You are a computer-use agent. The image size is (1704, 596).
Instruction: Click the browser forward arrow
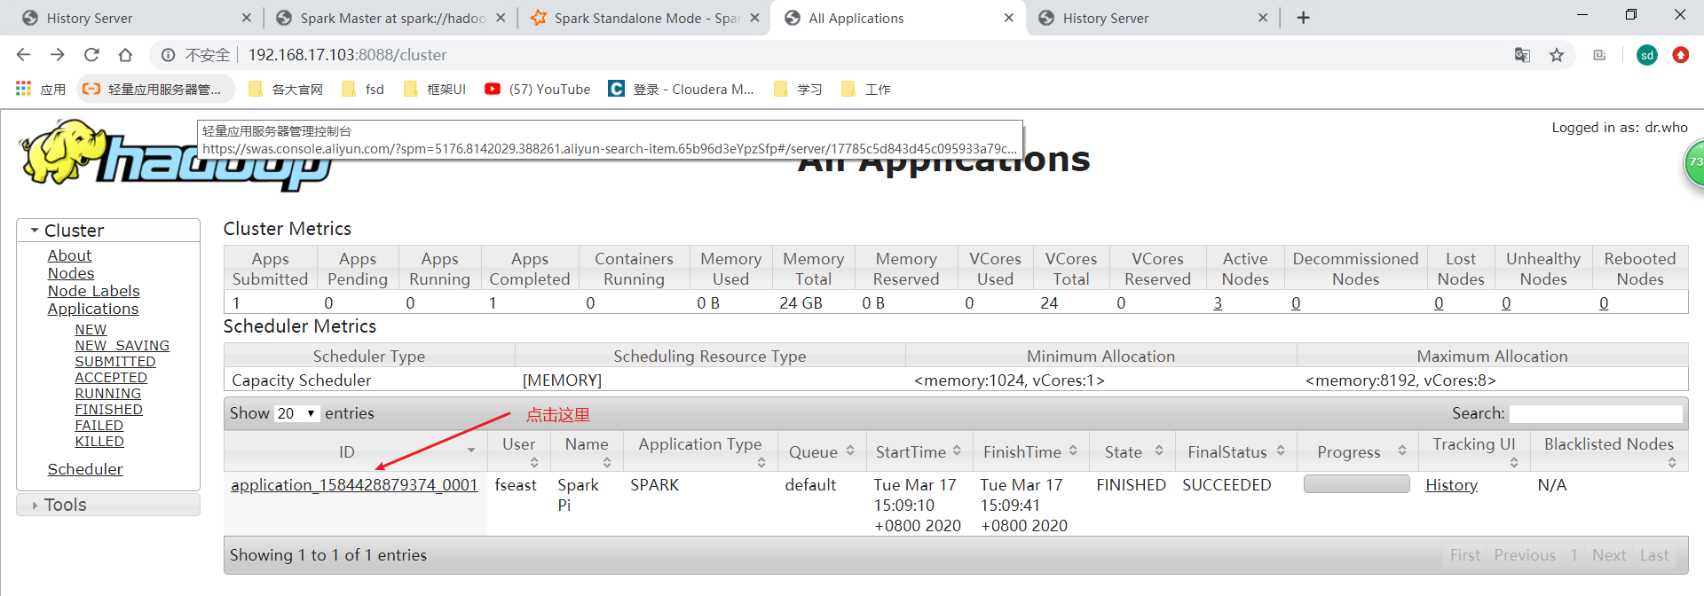click(57, 55)
